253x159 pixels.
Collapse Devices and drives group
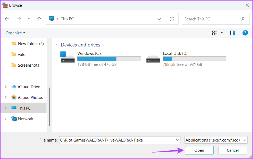click(57, 45)
